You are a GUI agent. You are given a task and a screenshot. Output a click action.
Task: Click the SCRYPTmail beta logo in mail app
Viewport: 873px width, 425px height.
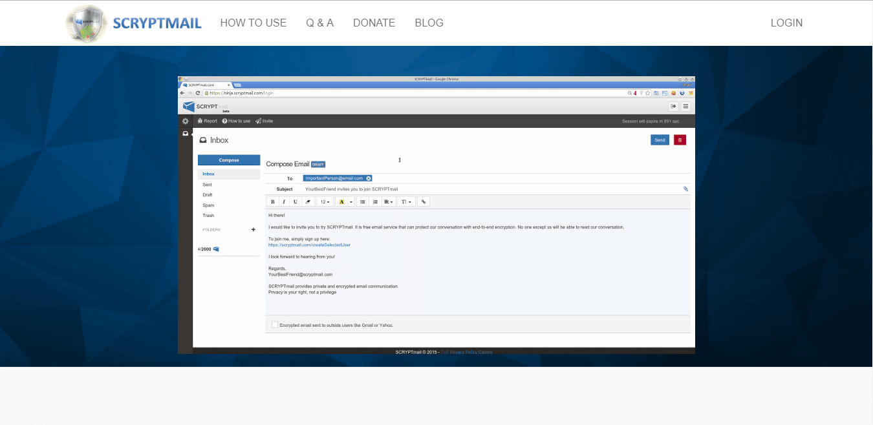point(206,107)
